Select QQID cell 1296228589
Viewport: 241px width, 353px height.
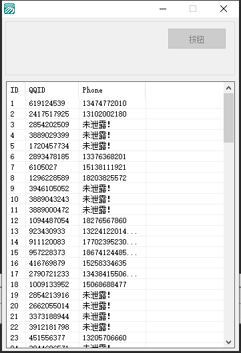pos(49,178)
